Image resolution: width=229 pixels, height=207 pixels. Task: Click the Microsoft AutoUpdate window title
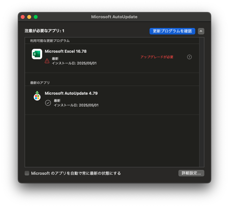tap(114, 17)
